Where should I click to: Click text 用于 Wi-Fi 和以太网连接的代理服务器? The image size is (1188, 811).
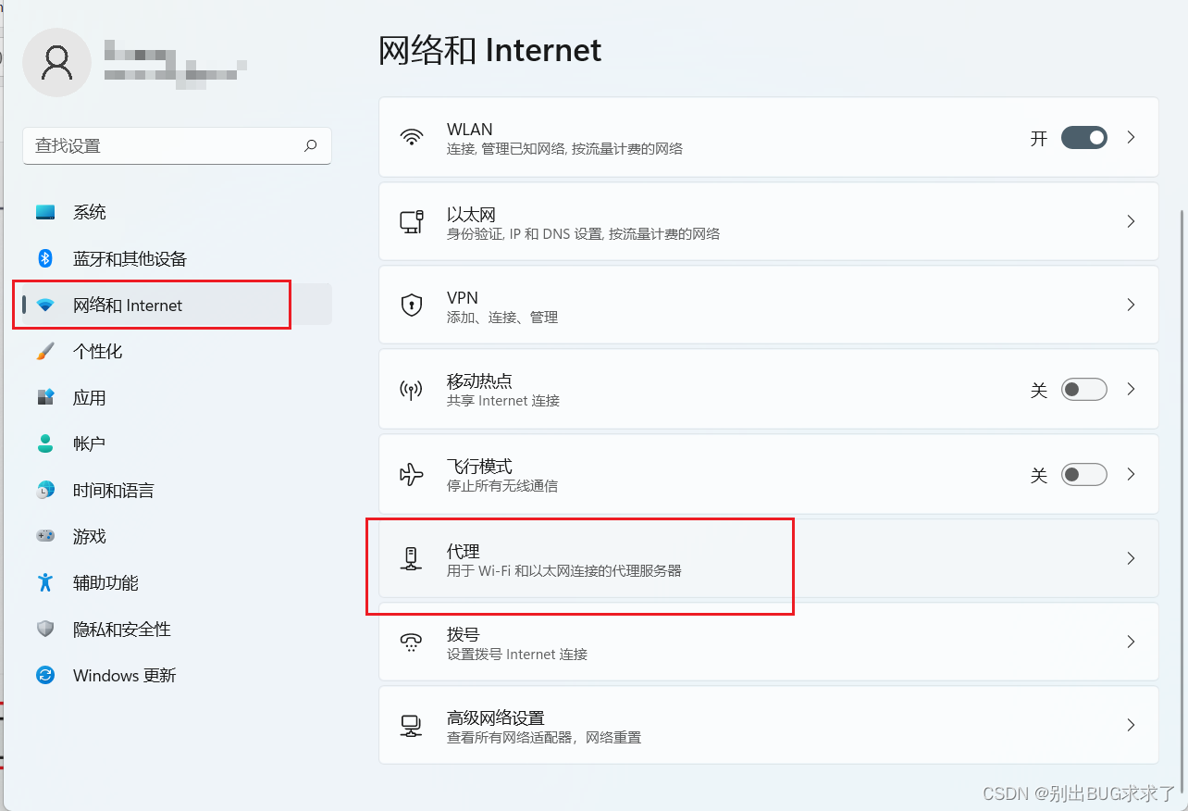[x=564, y=571]
